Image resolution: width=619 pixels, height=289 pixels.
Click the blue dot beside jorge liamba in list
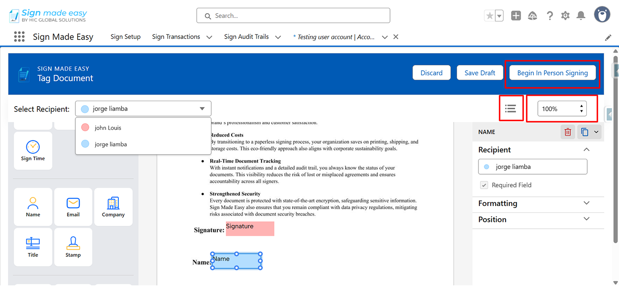(85, 144)
